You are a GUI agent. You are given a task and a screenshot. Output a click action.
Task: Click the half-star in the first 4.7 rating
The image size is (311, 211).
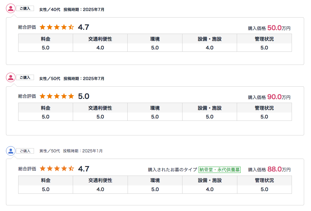tap(71, 27)
